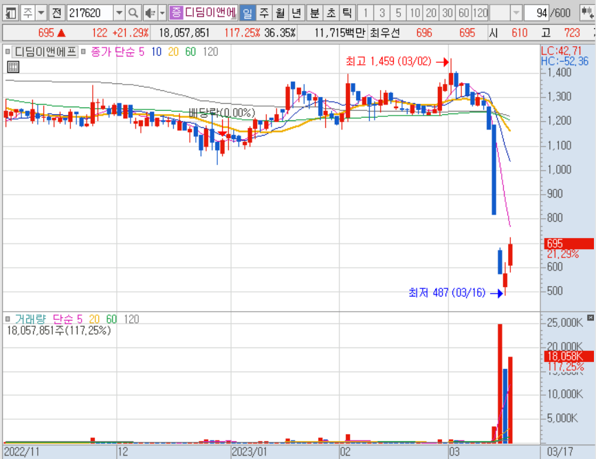
Task: Click the stock code field 217620
Action: (89, 13)
